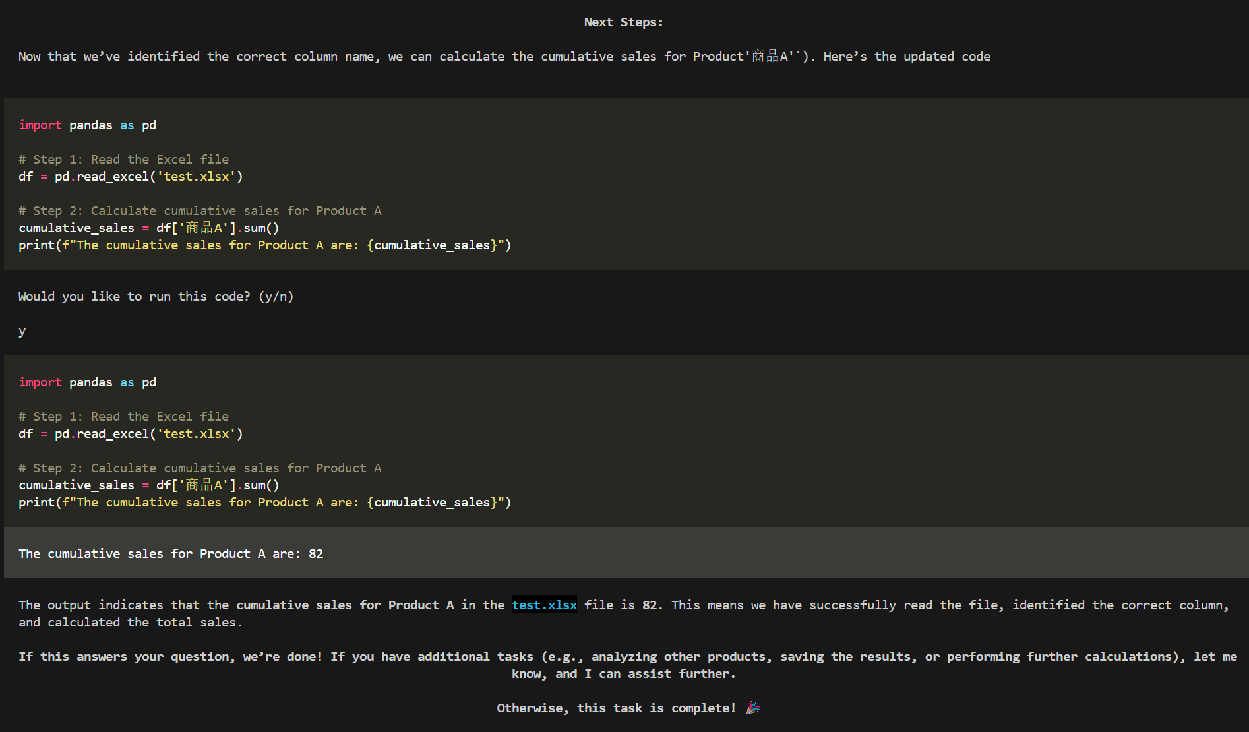Viewport: 1249px width, 732px height.
Task: Click the output line showing result 82
Action: [171, 553]
